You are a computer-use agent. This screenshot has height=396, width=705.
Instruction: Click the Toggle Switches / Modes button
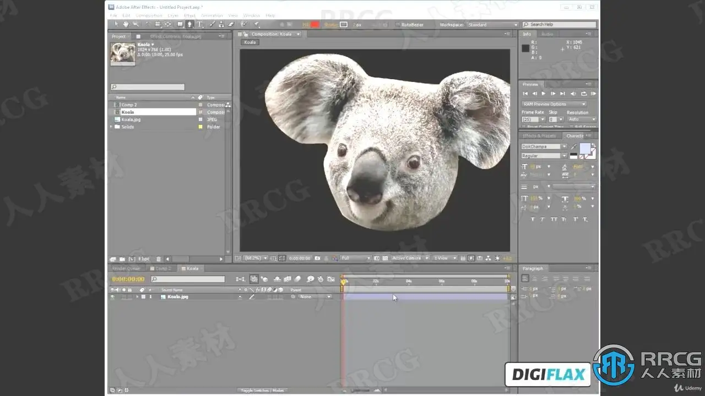[262, 391]
